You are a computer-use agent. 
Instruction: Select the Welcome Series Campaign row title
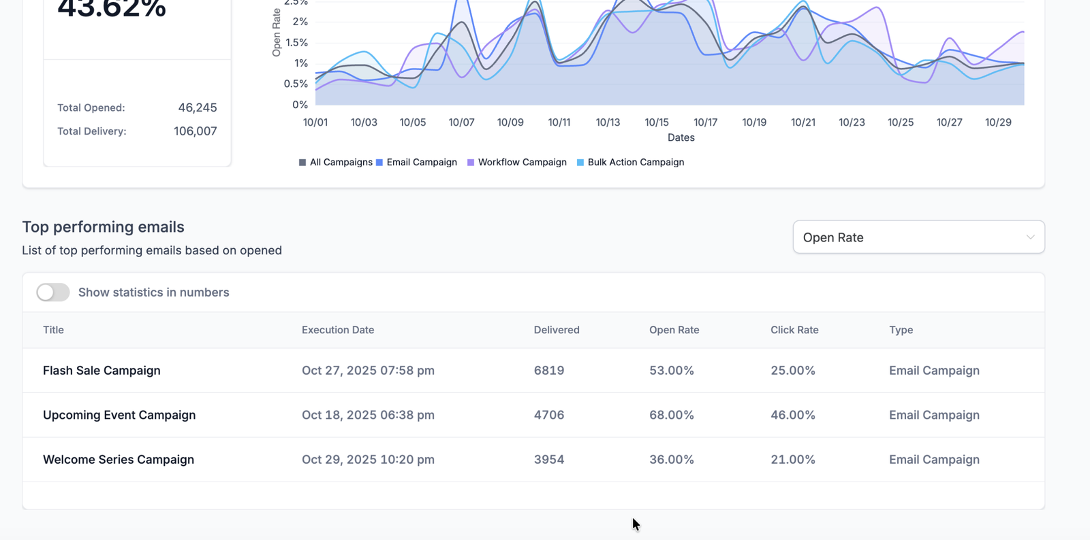pyautogui.click(x=119, y=460)
